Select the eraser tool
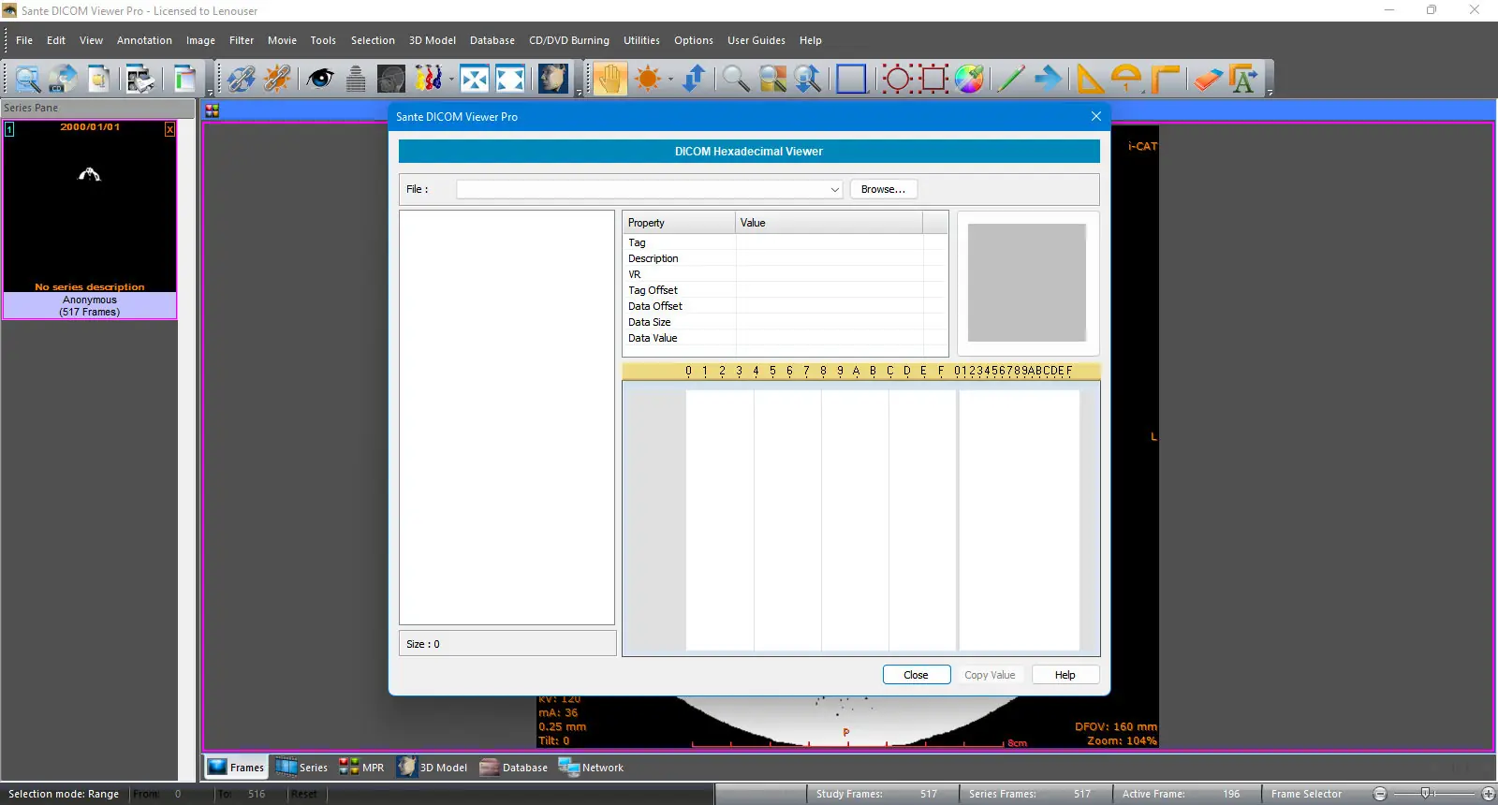The image size is (1498, 805). (x=1208, y=79)
